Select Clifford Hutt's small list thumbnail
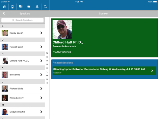 tap(5, 61)
